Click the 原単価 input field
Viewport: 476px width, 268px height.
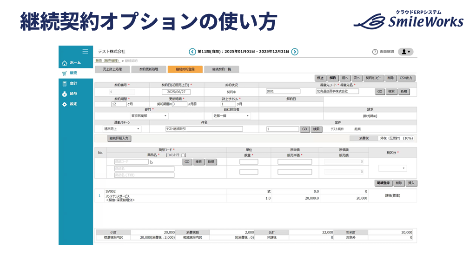(295, 162)
